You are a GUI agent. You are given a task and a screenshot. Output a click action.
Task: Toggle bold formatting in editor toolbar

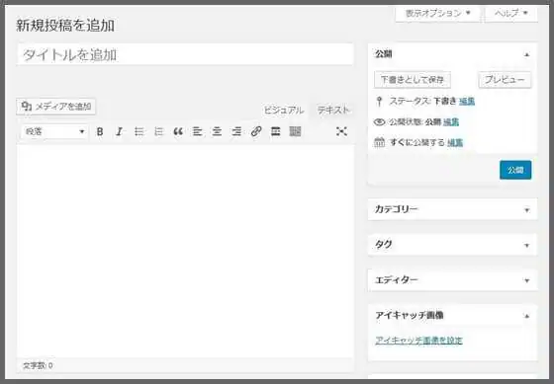click(100, 132)
